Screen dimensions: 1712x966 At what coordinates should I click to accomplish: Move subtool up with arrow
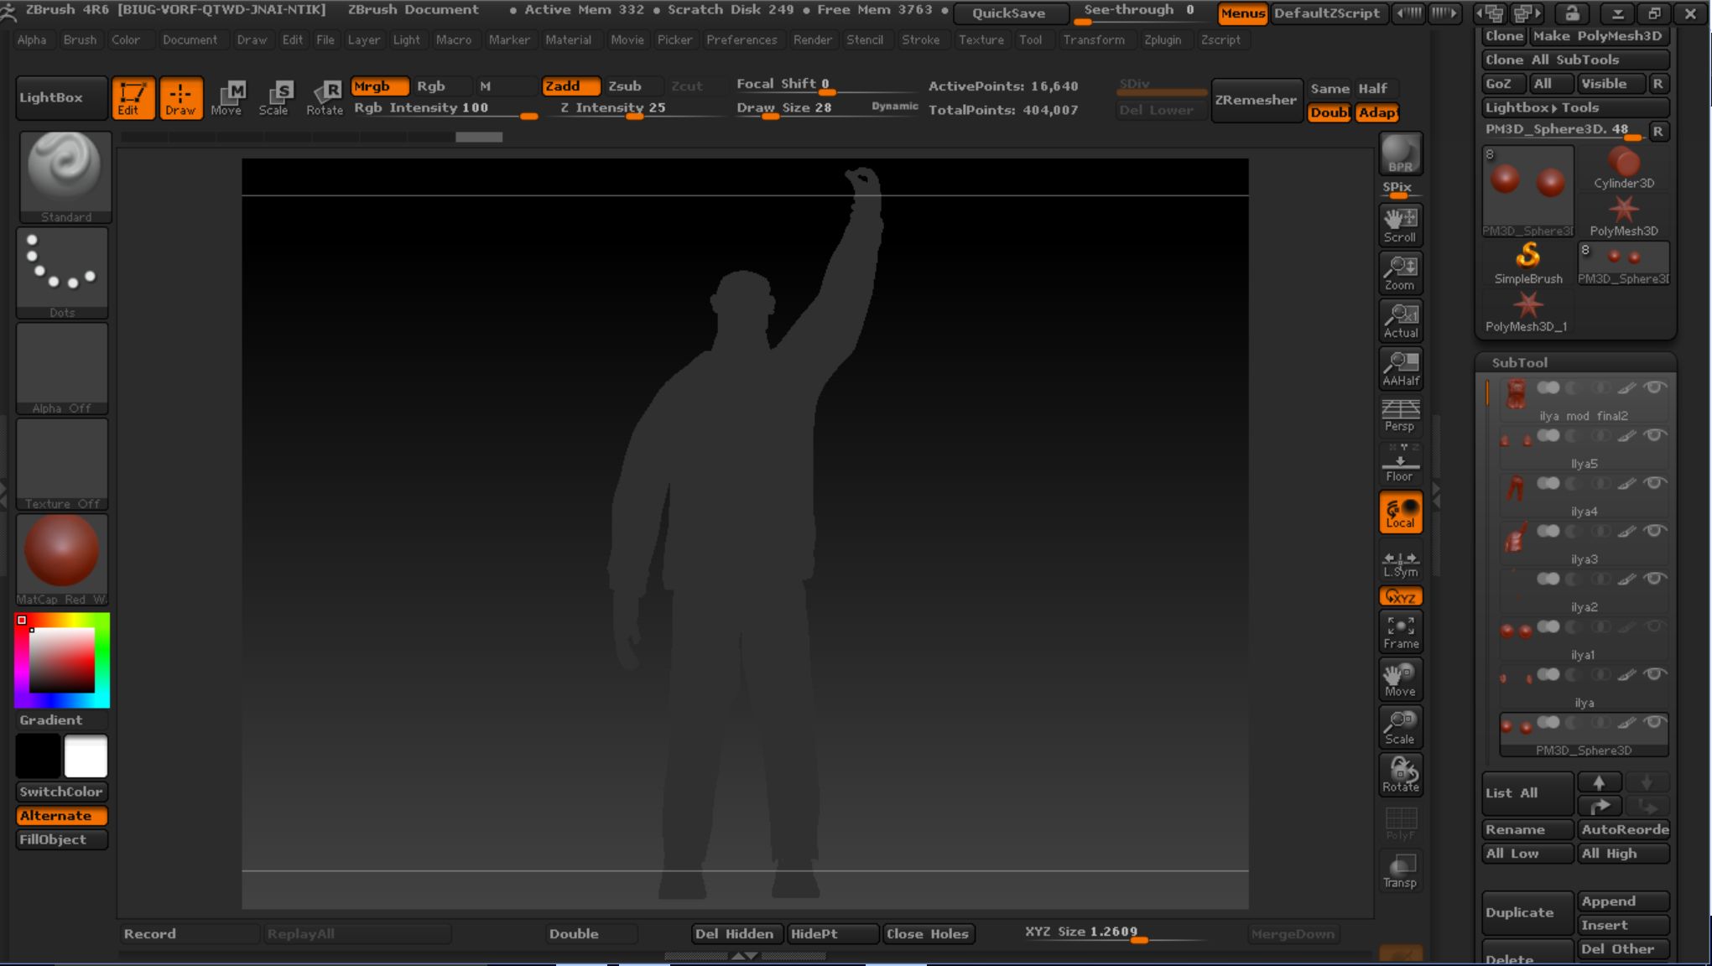pyautogui.click(x=1600, y=782)
